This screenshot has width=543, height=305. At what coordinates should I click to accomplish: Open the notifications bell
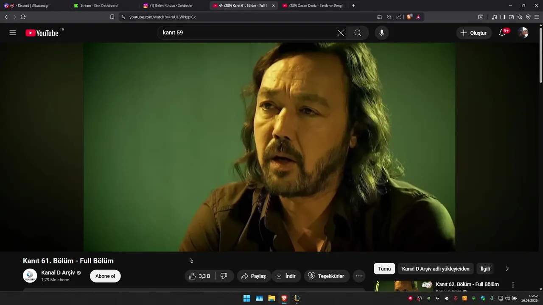502,33
